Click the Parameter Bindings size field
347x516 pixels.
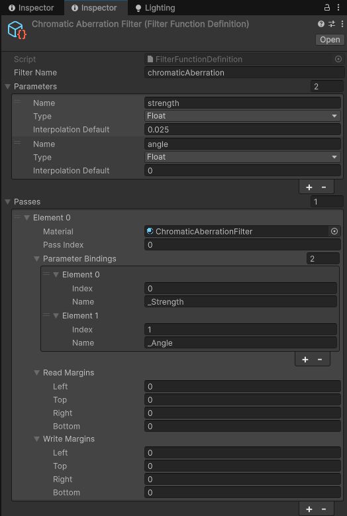323,258
